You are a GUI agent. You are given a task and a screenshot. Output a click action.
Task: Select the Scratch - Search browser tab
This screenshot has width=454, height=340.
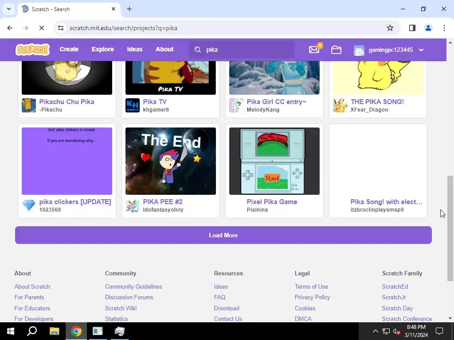click(x=69, y=9)
